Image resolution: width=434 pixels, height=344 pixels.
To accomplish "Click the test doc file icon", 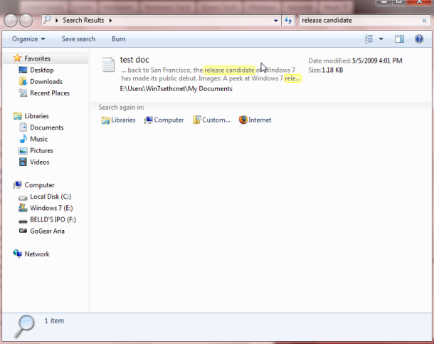I will (108, 65).
